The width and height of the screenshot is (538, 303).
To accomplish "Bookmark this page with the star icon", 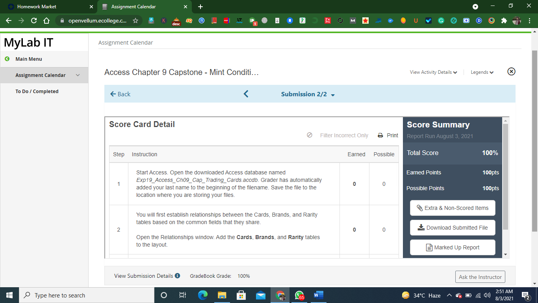I will pos(135,21).
